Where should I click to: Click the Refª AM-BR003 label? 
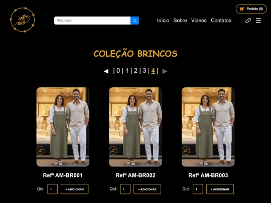[208, 175]
